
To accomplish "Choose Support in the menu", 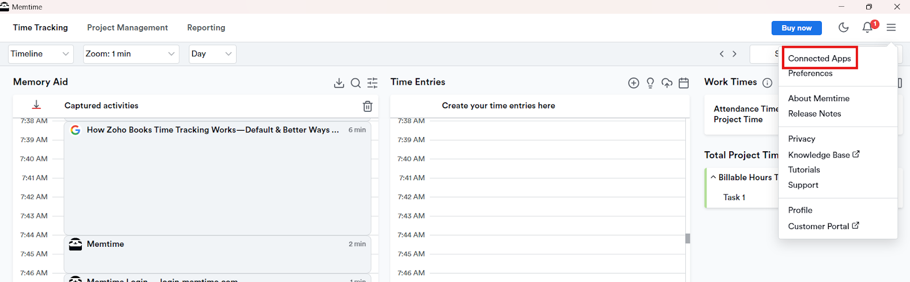I will (x=803, y=185).
